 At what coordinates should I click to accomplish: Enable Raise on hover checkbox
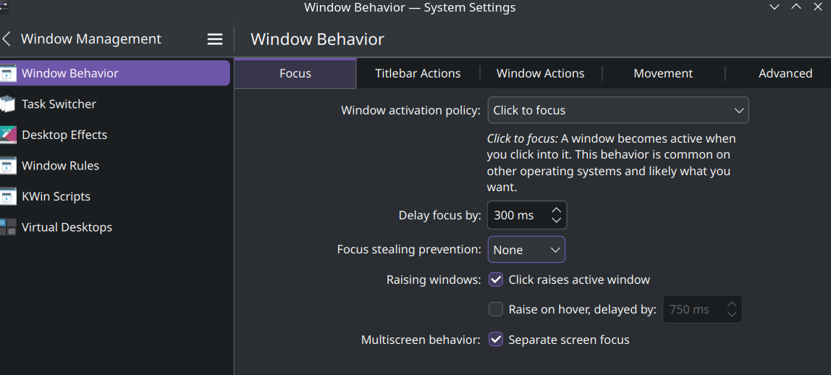coord(496,310)
